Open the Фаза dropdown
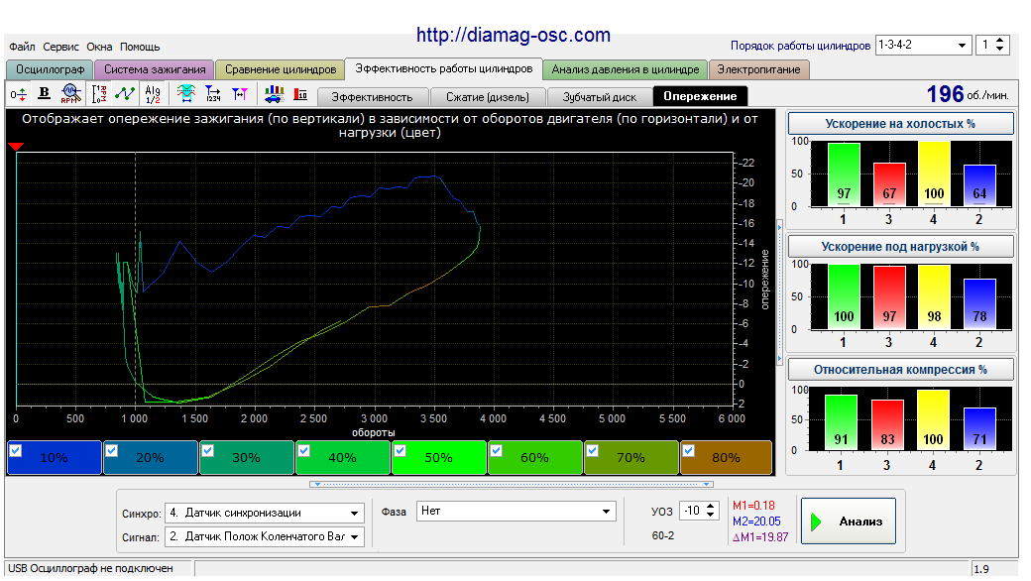Screen dimensions: 1031x581 coord(607,512)
